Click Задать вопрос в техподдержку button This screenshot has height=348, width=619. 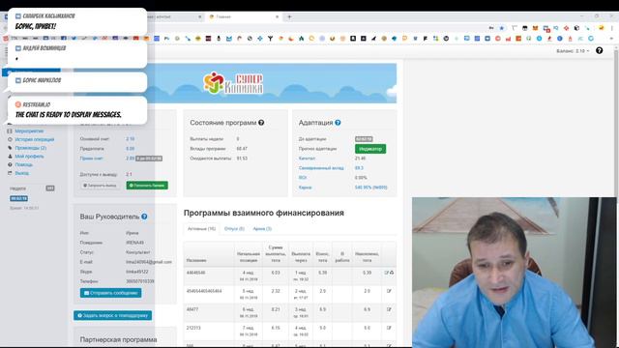click(x=112, y=315)
